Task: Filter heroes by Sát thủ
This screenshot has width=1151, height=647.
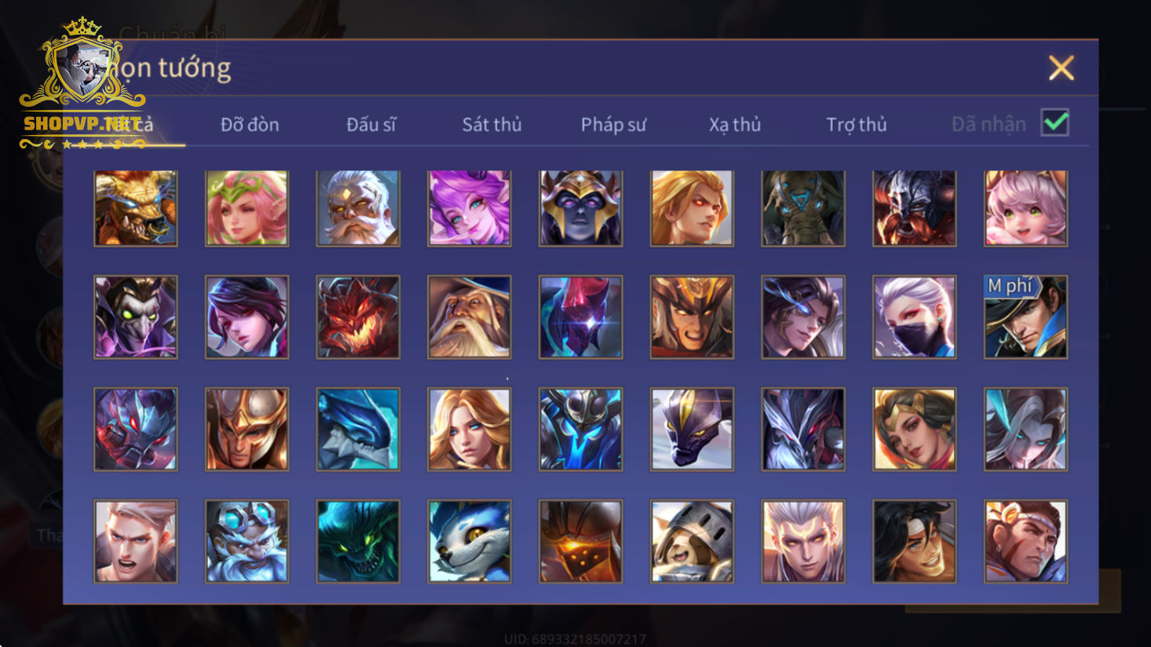Action: [491, 124]
